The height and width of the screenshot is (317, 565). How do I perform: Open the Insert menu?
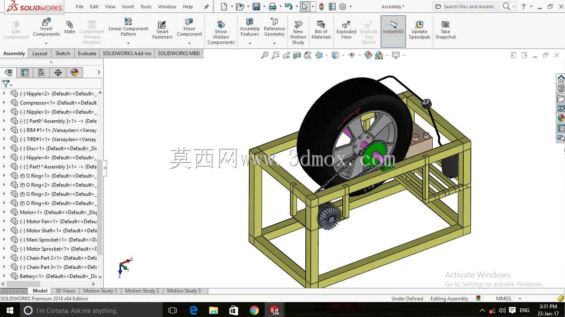[128, 7]
